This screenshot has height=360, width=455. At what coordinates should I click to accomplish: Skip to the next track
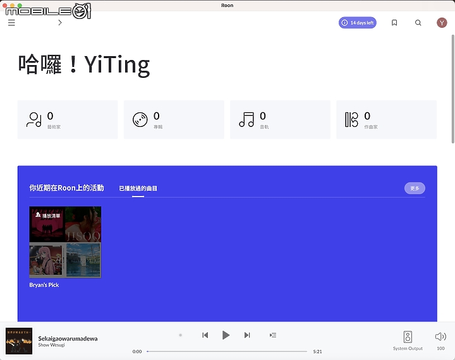247,335
